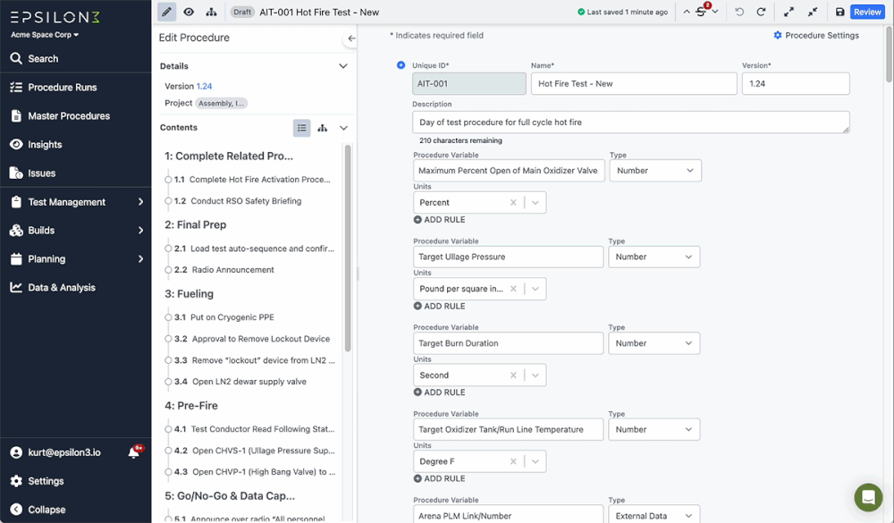Select step 3.4 Open LN2 dewar circle

168,382
